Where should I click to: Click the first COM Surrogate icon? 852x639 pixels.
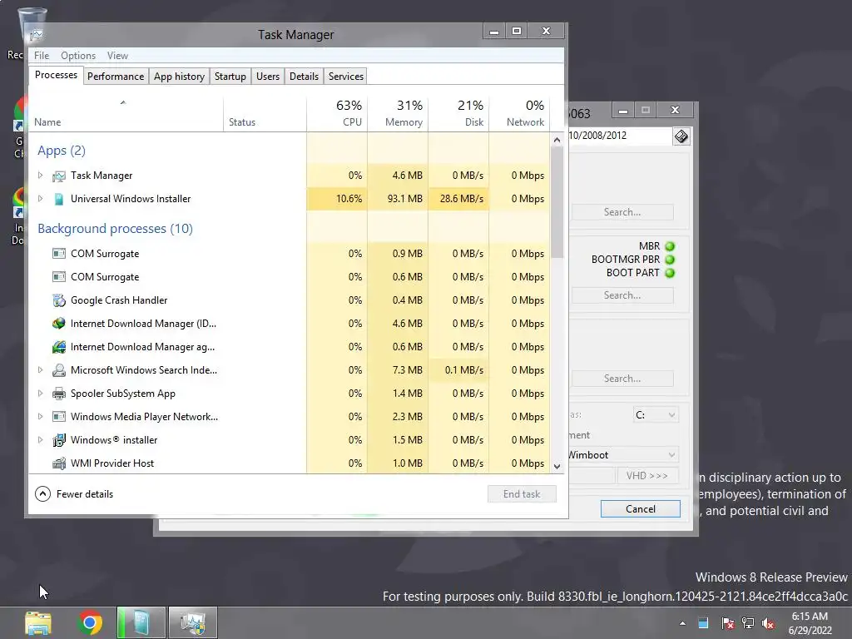59,254
